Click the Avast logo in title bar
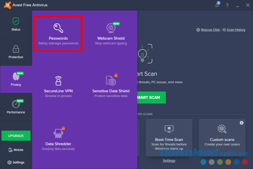 [x=7, y=5]
